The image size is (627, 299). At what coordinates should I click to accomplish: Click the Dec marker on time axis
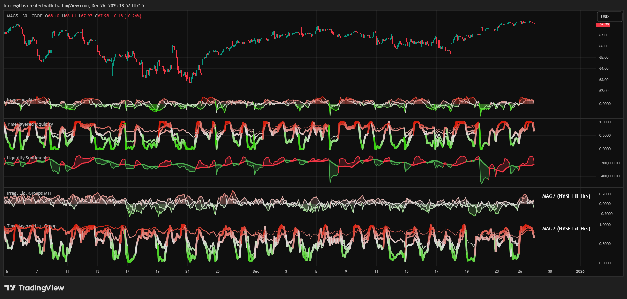[x=256, y=271]
